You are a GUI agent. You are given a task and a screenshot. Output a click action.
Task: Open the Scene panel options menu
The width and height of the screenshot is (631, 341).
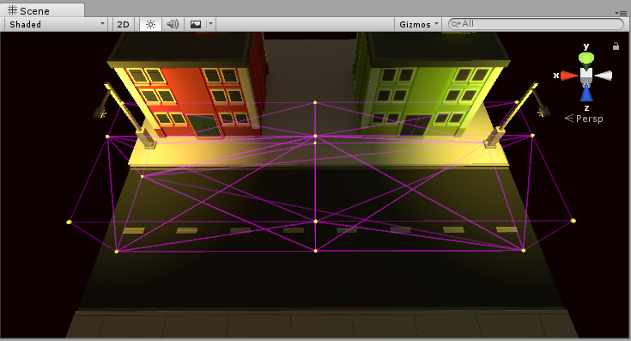pyautogui.click(x=622, y=13)
